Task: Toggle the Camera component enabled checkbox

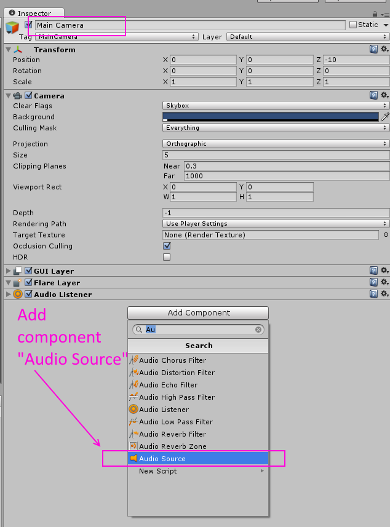Action: [x=28, y=95]
